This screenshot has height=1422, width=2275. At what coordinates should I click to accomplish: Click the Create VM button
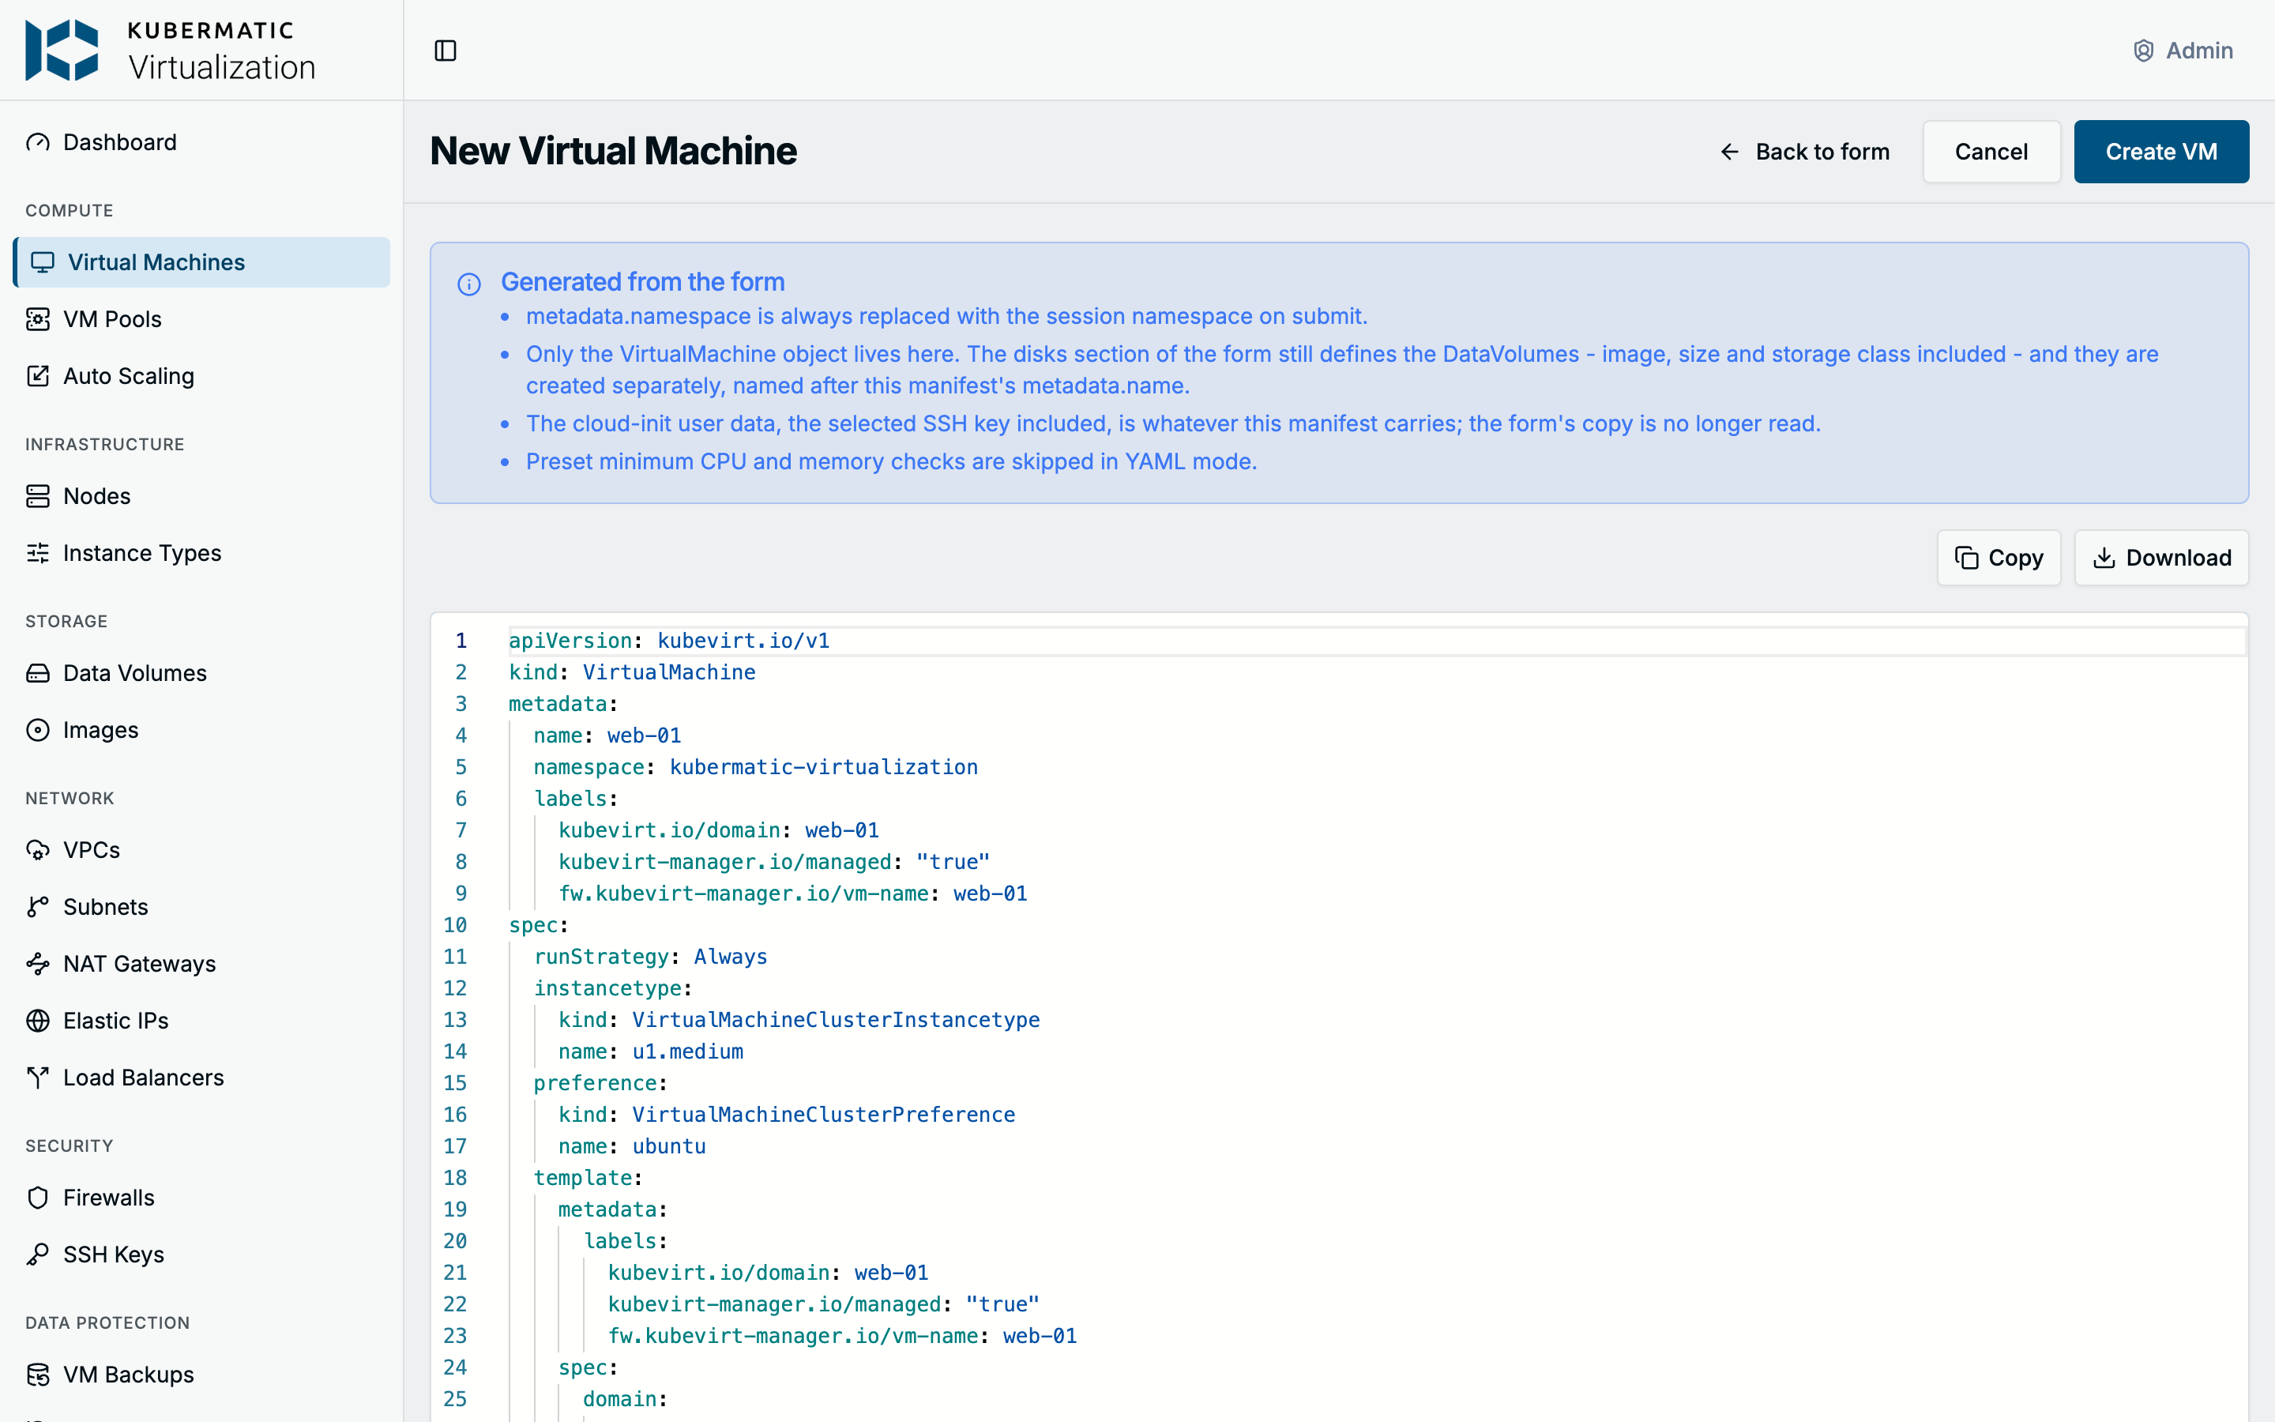tap(2160, 152)
